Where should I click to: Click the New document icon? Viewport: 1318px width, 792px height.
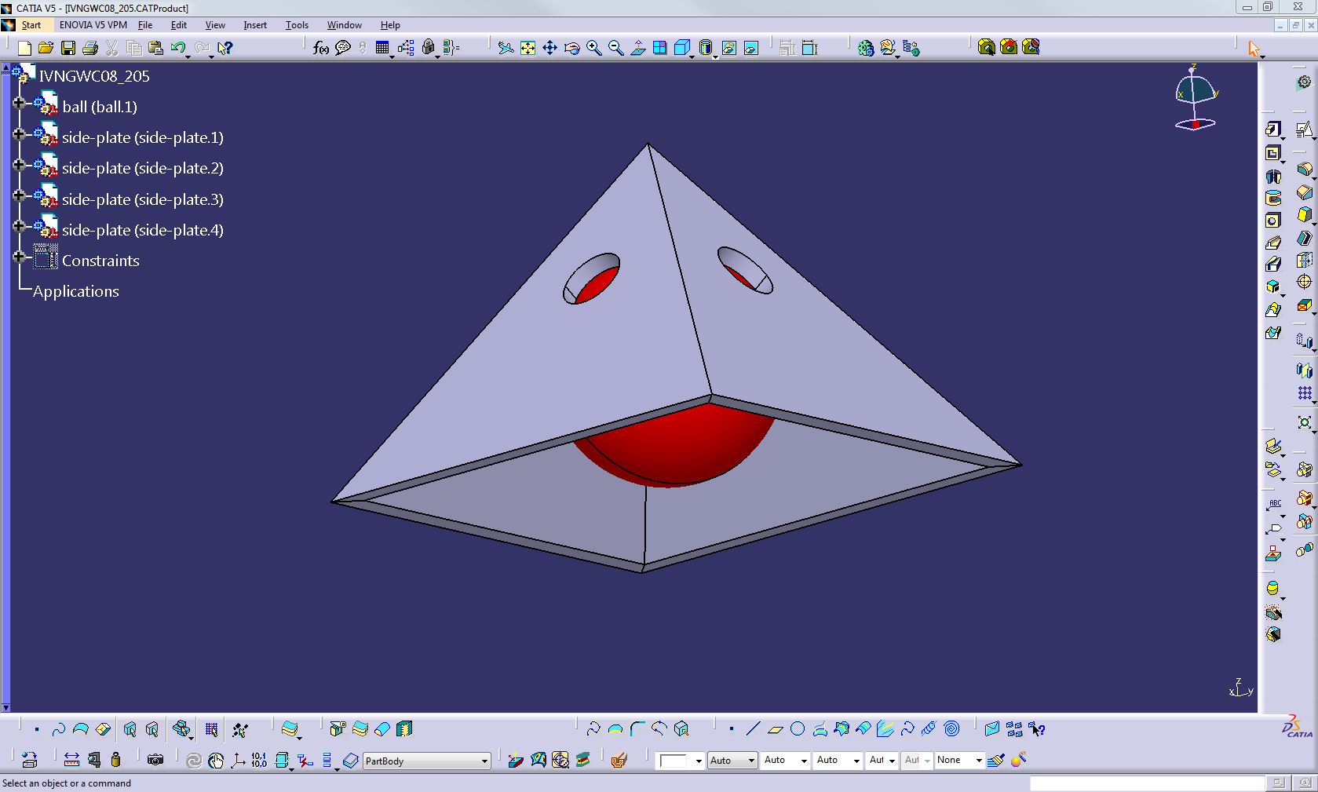tap(24, 48)
